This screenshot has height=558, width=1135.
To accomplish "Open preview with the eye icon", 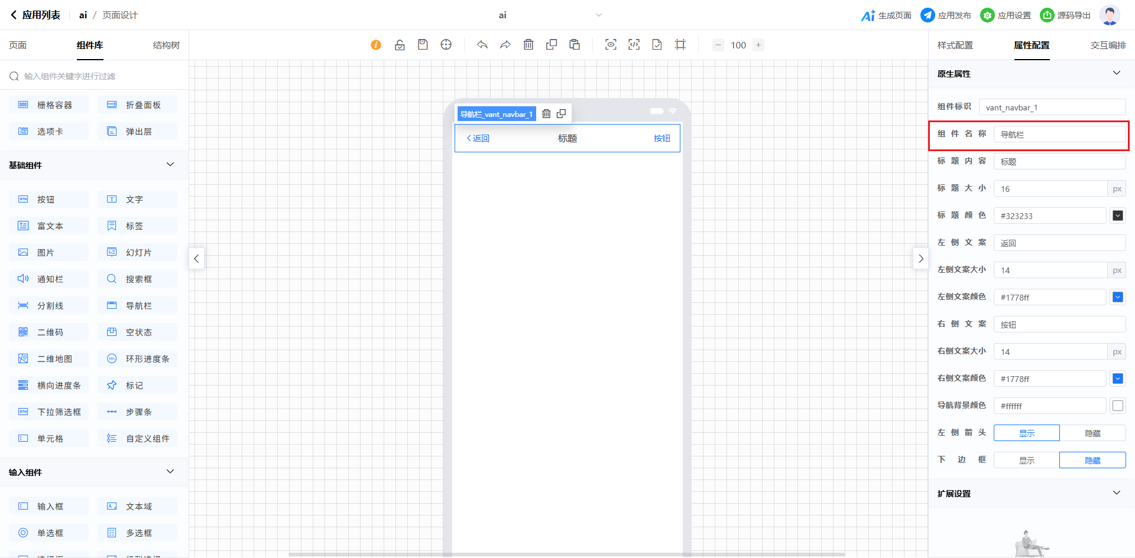I will 611,45.
